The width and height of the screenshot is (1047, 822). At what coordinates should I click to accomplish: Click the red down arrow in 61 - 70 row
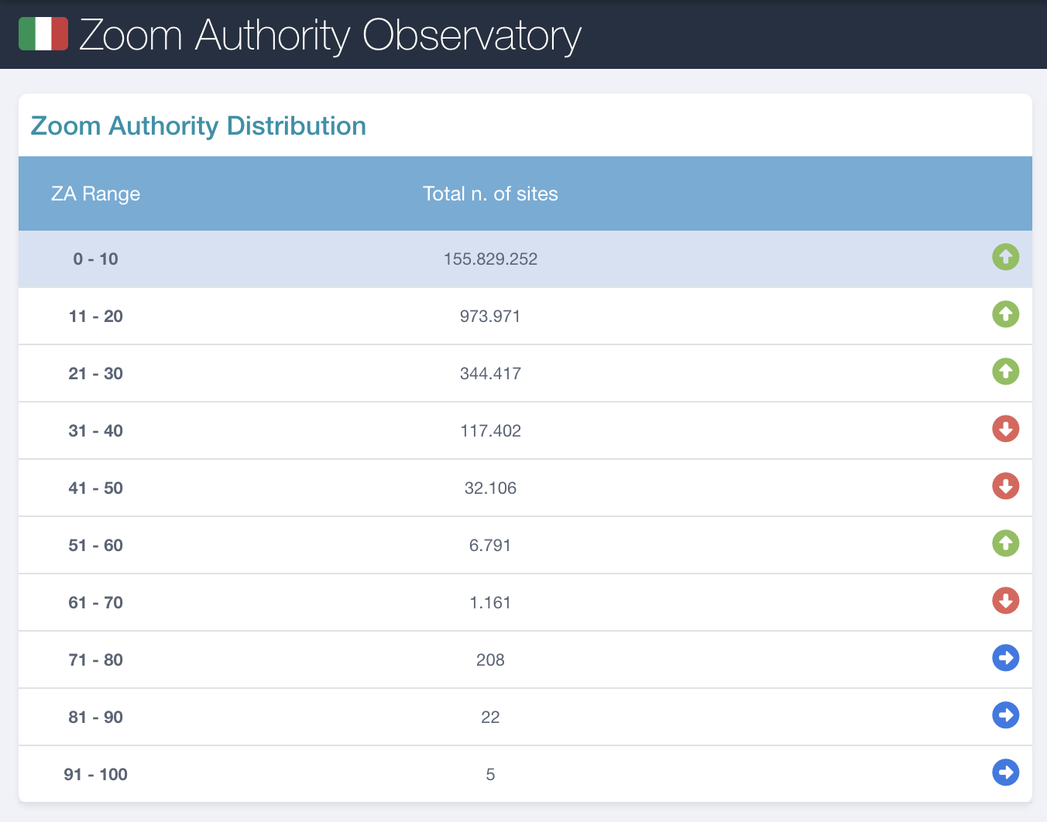[x=1005, y=601]
